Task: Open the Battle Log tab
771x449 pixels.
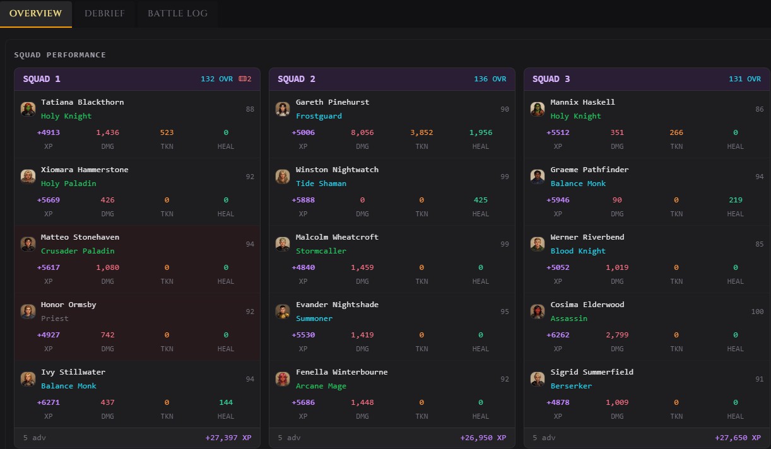Action: click(177, 13)
